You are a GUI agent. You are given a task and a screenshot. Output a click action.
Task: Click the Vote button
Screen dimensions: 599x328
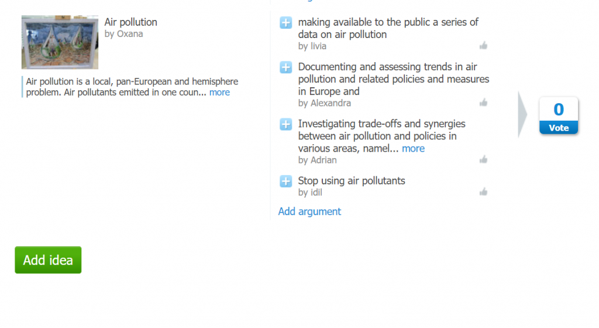click(x=559, y=128)
